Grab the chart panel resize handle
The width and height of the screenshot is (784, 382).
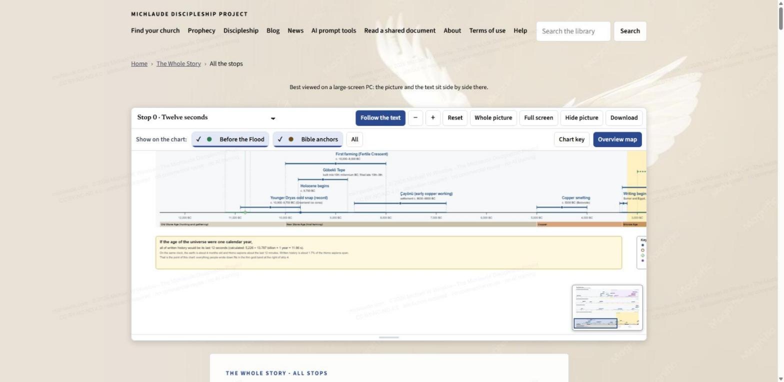pyautogui.click(x=389, y=337)
